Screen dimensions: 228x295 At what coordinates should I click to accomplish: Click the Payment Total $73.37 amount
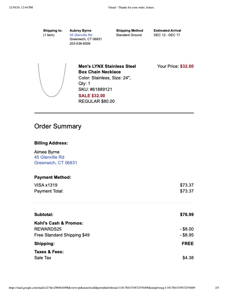pos(187,191)
